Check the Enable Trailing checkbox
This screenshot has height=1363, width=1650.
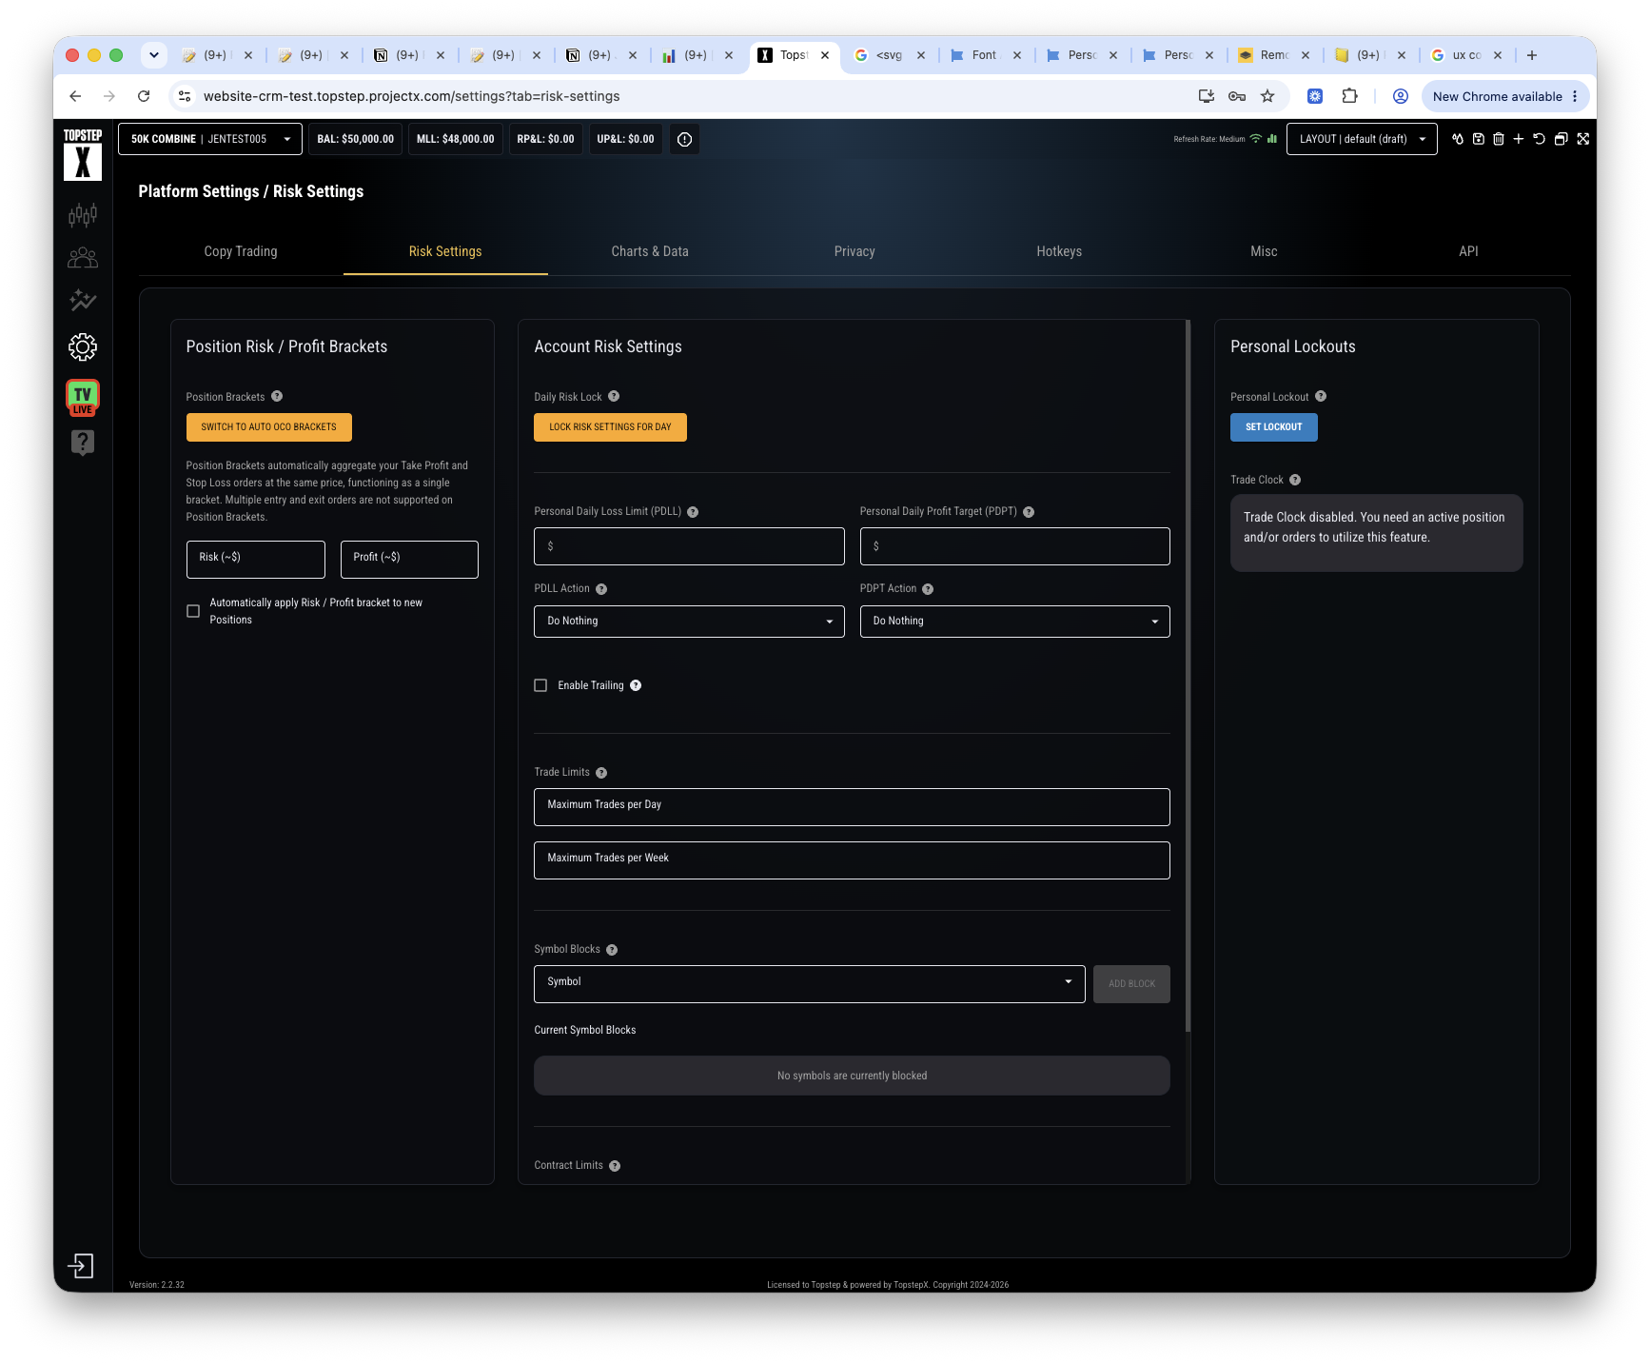coord(540,685)
